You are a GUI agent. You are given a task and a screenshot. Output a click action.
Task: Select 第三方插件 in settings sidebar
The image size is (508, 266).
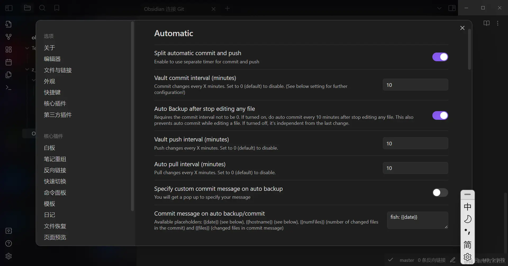tap(58, 115)
